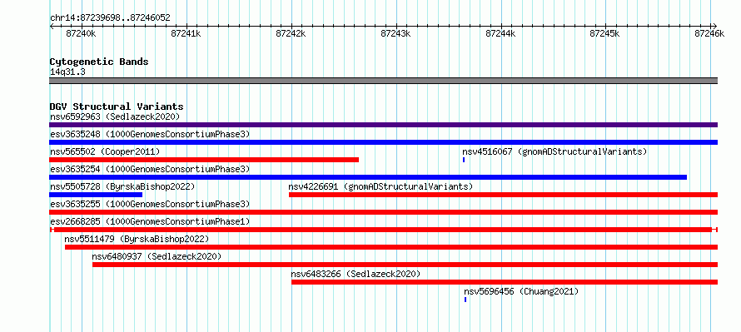
Task: Click the 87240k ruler tick label
Action: [82, 33]
